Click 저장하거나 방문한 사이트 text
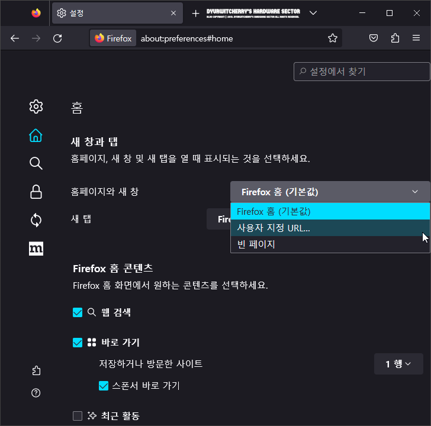This screenshot has height=426, width=431. click(150, 364)
